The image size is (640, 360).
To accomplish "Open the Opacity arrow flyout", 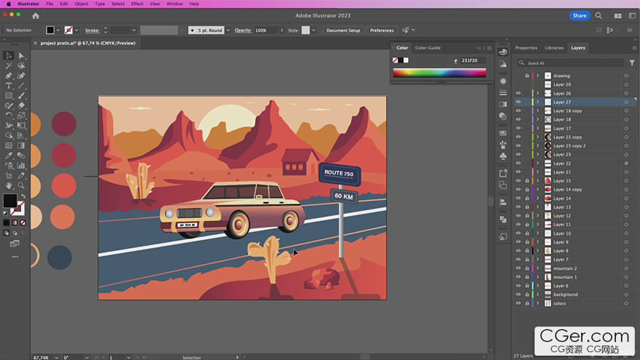I will tap(281, 31).
